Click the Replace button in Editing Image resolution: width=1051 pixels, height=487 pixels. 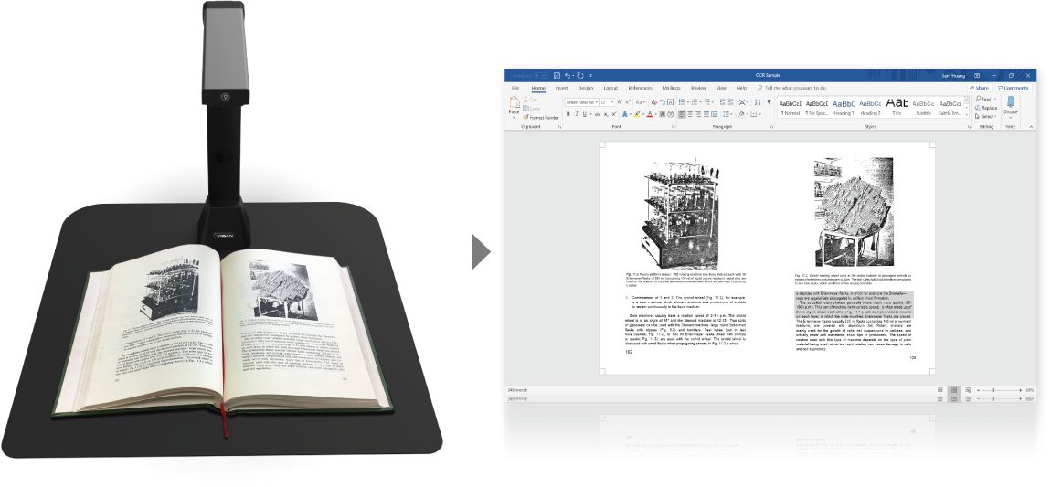tap(988, 107)
